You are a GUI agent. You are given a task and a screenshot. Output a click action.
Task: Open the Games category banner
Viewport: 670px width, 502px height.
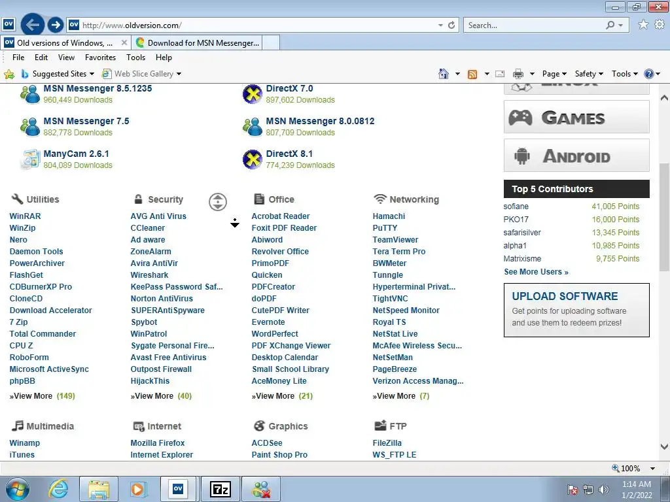576,117
